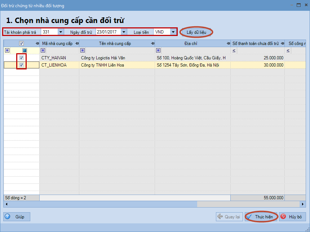Expand the Loại tiền currency dropdown
Viewport: 310px width, 232px height.
[173, 32]
